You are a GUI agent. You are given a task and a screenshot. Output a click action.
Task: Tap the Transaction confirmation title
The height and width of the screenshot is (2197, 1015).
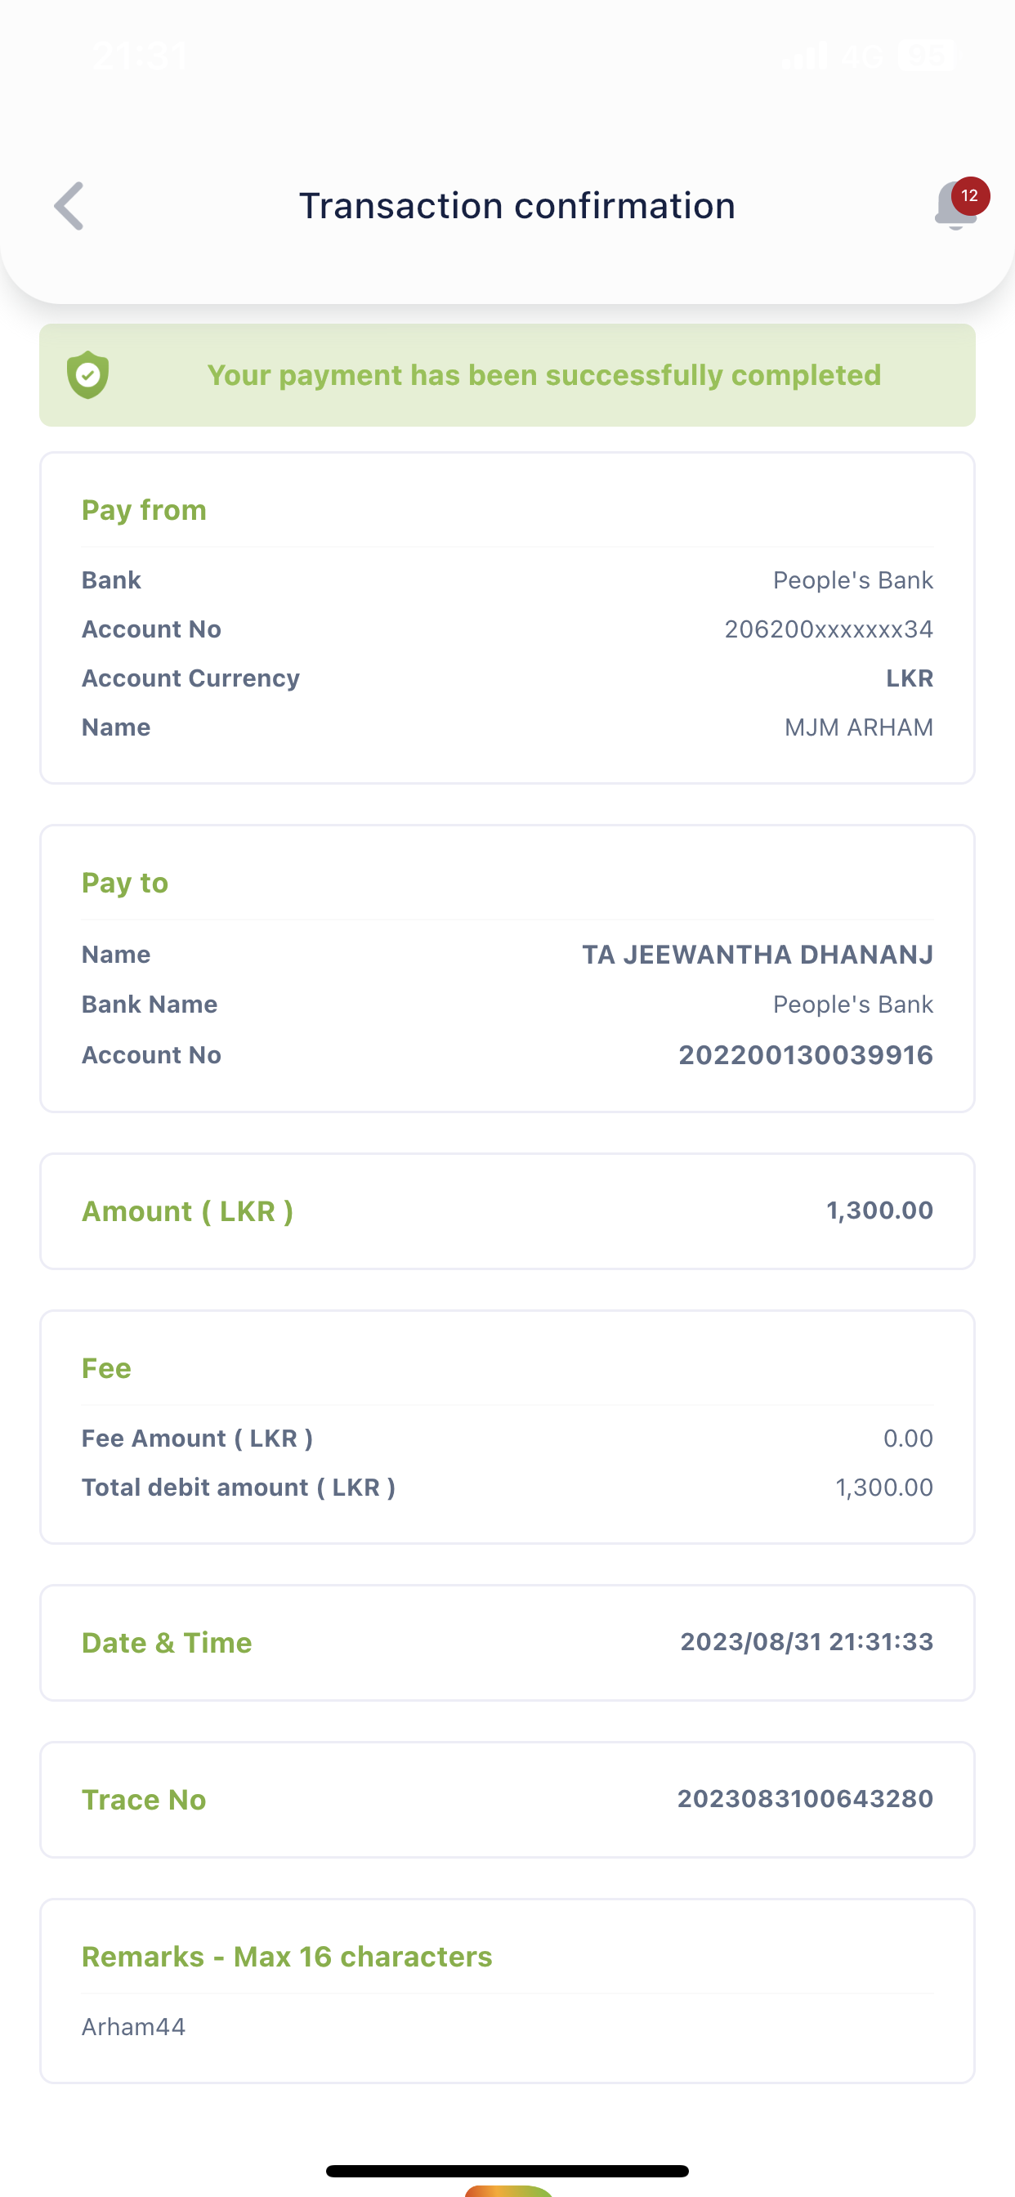516,205
